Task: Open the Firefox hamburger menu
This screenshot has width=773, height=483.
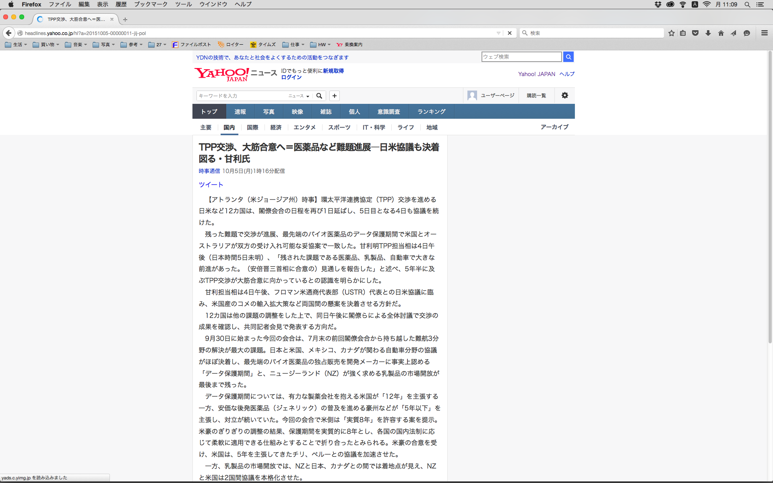Action: click(764, 33)
